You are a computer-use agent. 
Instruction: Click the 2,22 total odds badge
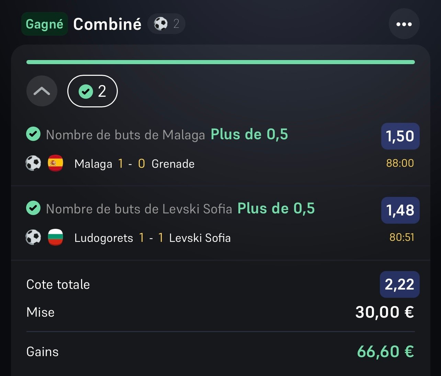tap(399, 284)
